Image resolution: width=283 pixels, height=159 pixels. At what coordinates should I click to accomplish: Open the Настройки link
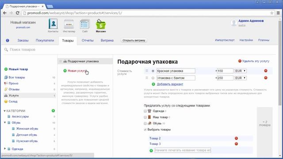tap(246, 40)
